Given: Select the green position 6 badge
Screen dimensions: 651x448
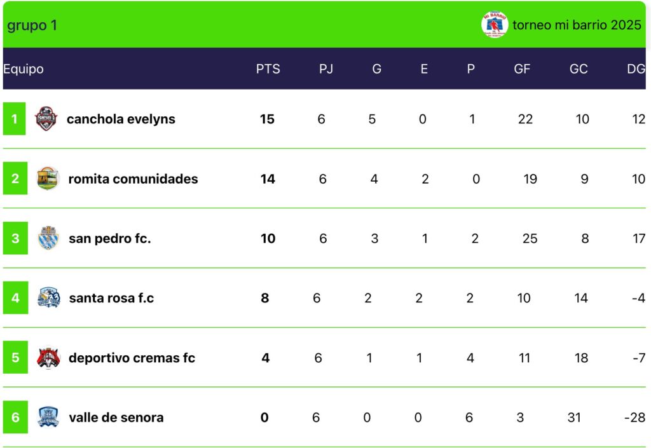Looking at the screenshot, I should (x=15, y=417).
